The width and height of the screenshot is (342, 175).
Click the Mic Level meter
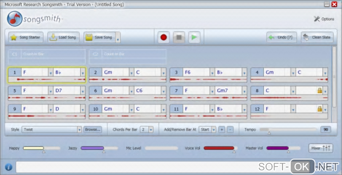[x=161, y=148]
